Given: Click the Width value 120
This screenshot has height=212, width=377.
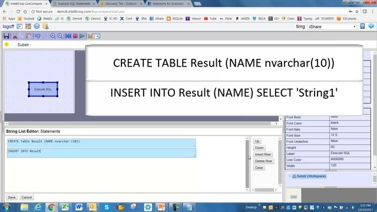Looking at the screenshot, I should [x=350, y=165].
